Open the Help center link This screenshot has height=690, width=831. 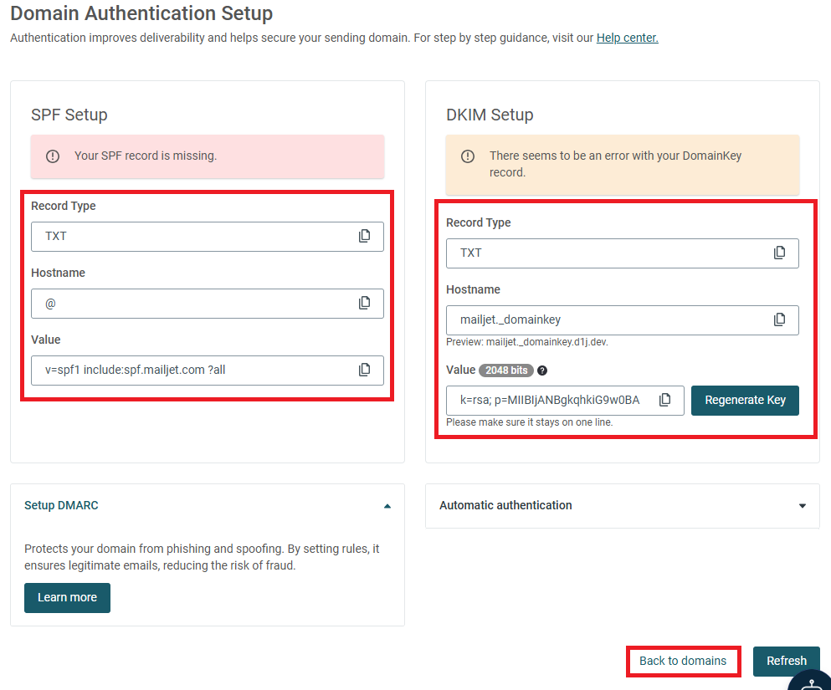pyautogui.click(x=627, y=38)
